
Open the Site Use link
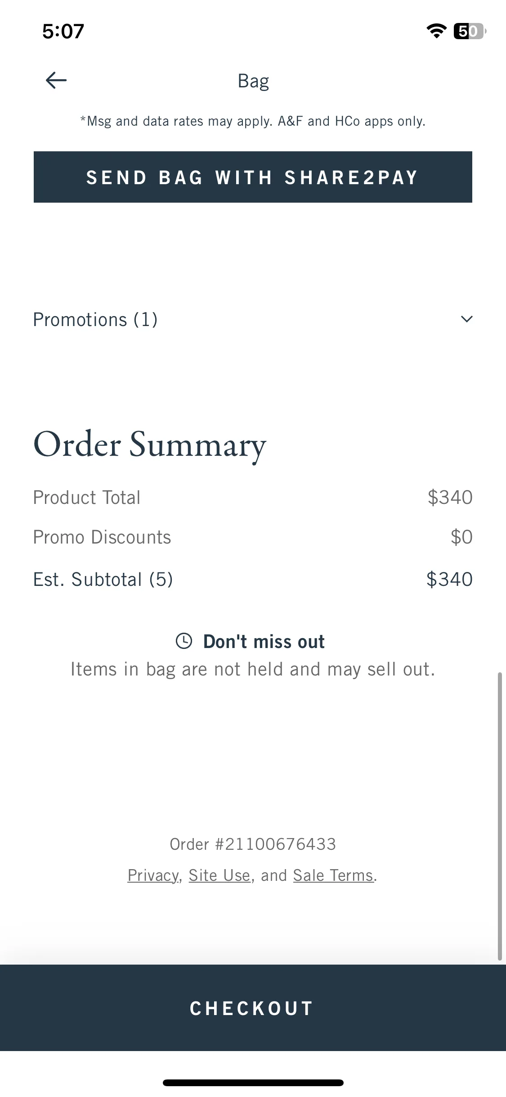219,875
